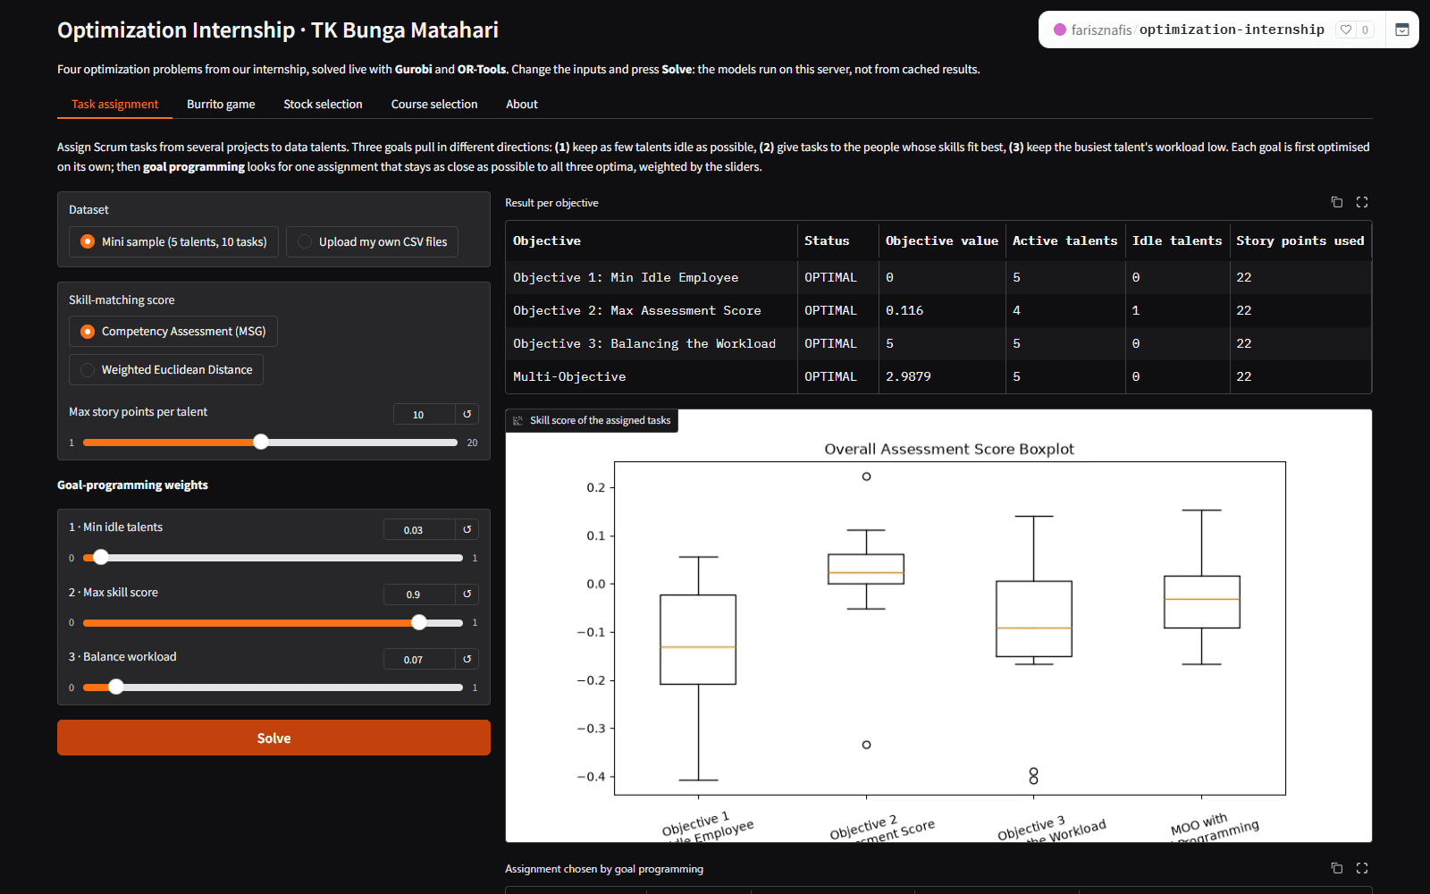Reset the Min idle talents weight
1430x894 pixels.
[x=467, y=529]
